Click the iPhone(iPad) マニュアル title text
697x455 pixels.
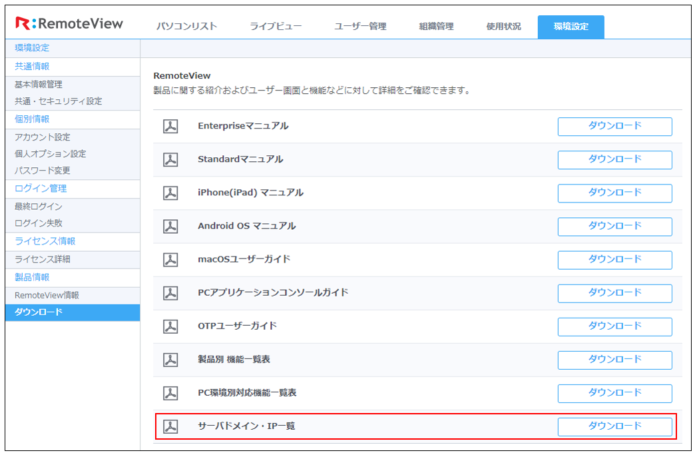coord(251,193)
